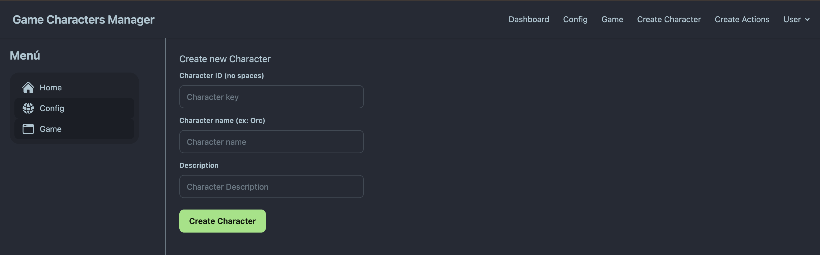Select the Game sidebar menu label
The height and width of the screenshot is (255, 820).
click(x=50, y=129)
